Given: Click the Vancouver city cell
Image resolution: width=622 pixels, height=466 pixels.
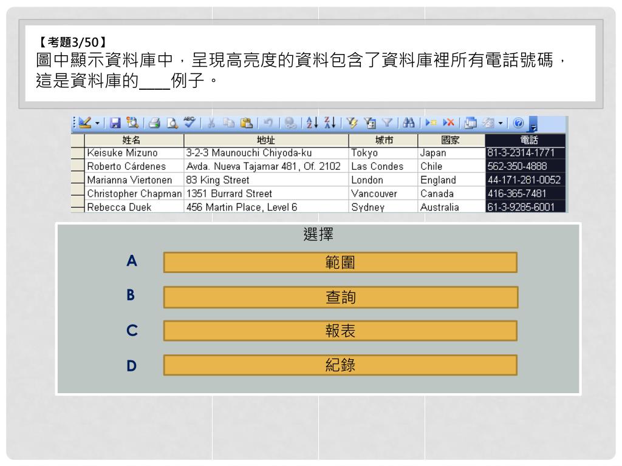Looking at the screenshot, I should point(383,194).
